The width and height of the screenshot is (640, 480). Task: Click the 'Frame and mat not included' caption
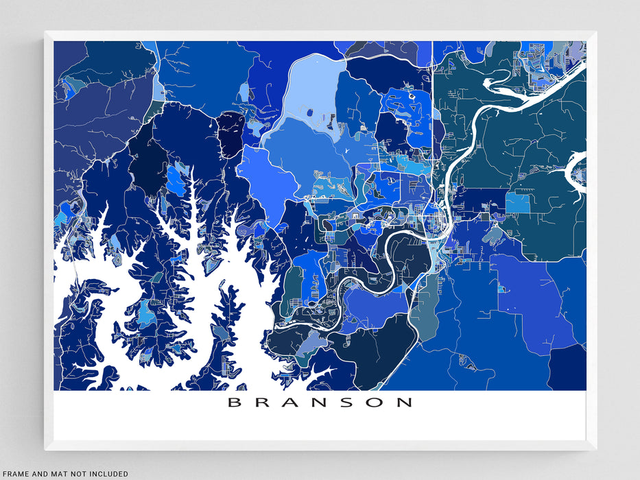tap(64, 473)
